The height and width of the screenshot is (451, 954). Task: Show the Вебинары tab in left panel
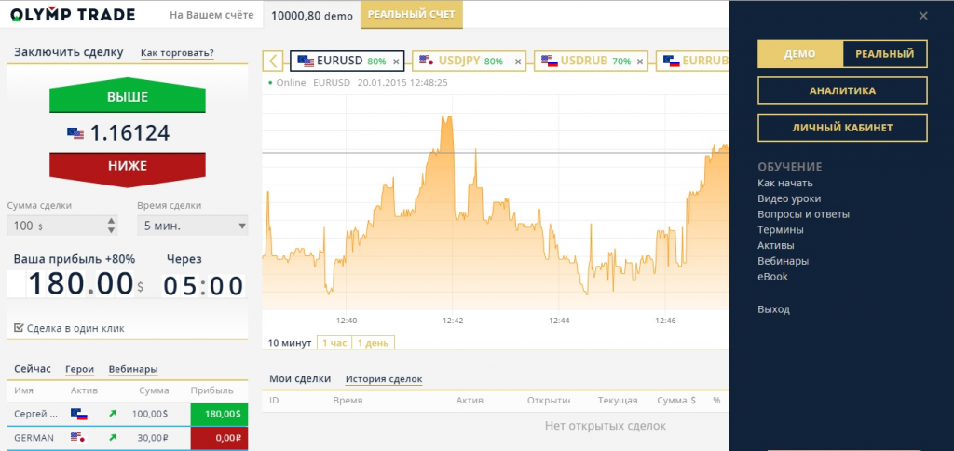pyautogui.click(x=133, y=369)
